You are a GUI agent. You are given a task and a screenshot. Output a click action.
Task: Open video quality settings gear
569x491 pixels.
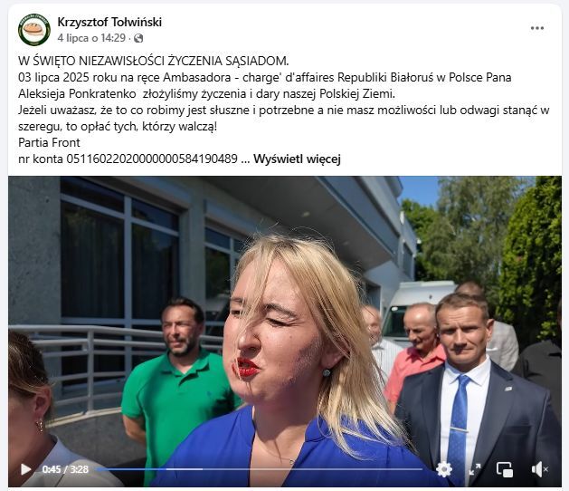[x=444, y=469]
